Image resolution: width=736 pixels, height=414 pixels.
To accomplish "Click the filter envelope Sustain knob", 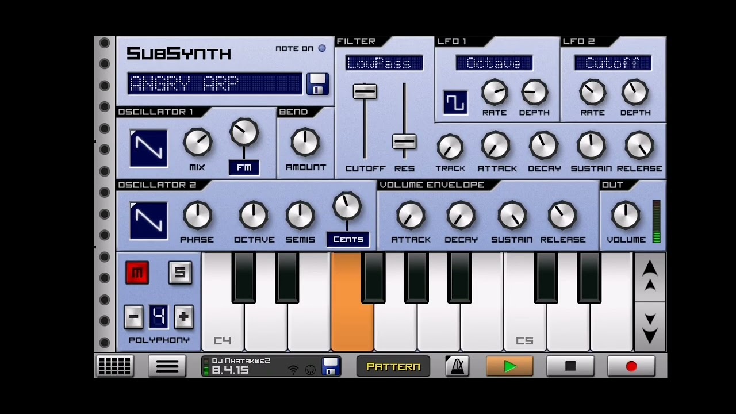I will pyautogui.click(x=591, y=145).
